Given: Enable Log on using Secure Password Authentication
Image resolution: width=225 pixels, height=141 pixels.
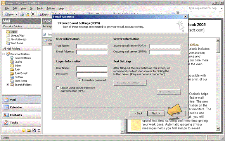Looking at the screenshot, I should [58, 88].
